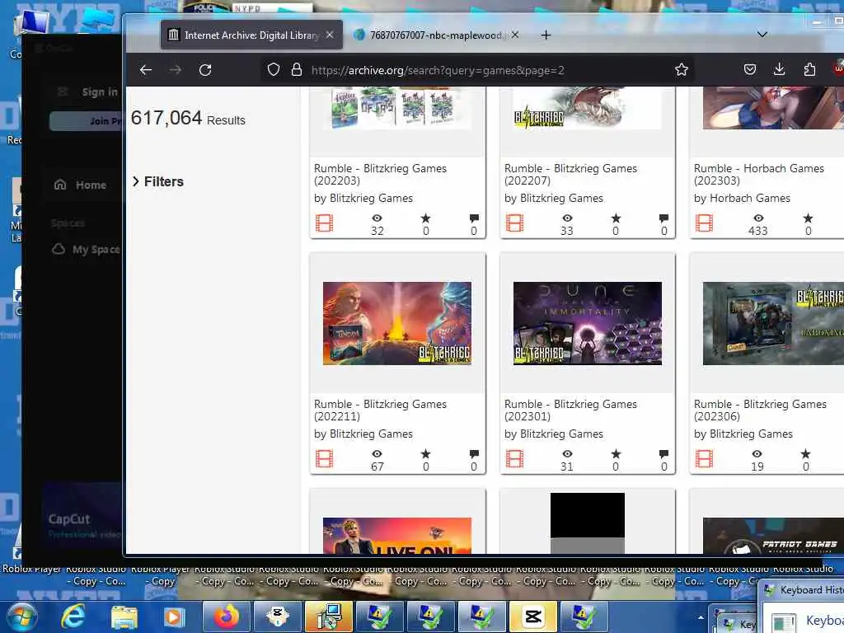Open Rumble - Blitzkrieg Games (202301) result
Screen dimensions: 844x633
570,410
